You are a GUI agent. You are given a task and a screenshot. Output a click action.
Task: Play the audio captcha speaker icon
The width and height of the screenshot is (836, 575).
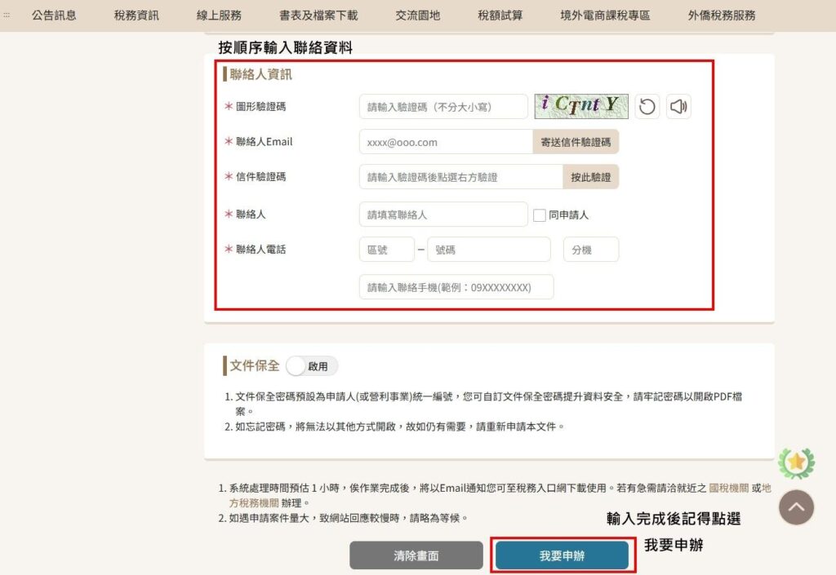click(678, 107)
